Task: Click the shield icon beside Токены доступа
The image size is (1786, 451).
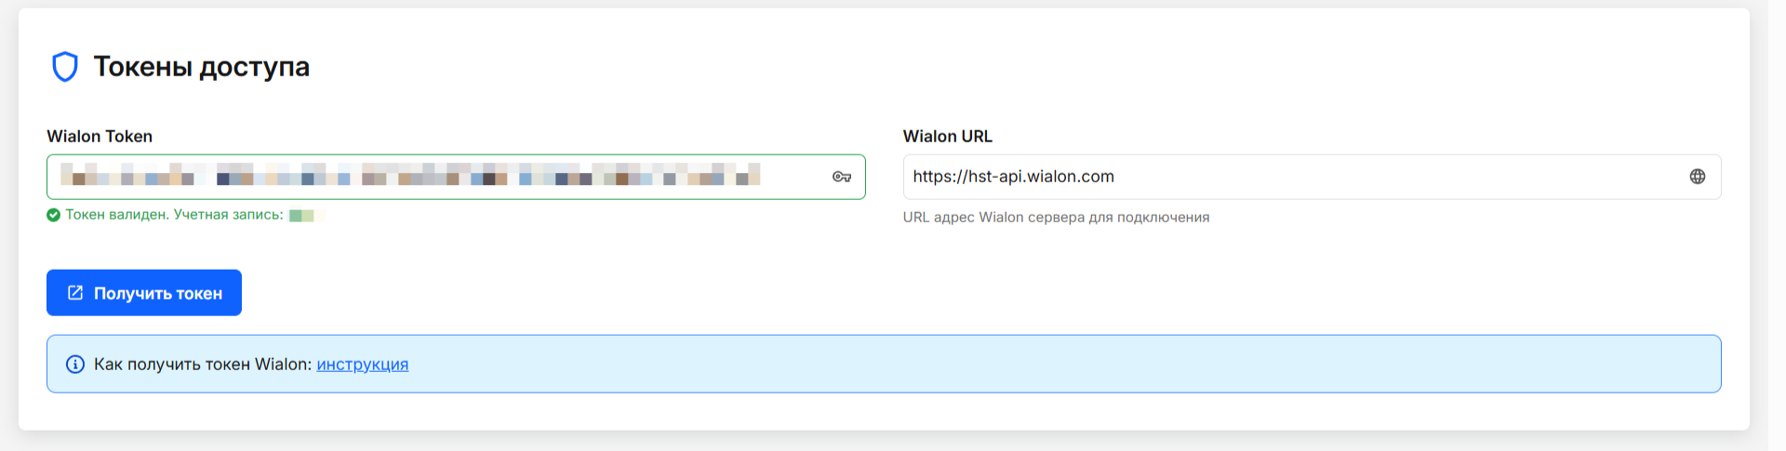Action: tap(64, 67)
